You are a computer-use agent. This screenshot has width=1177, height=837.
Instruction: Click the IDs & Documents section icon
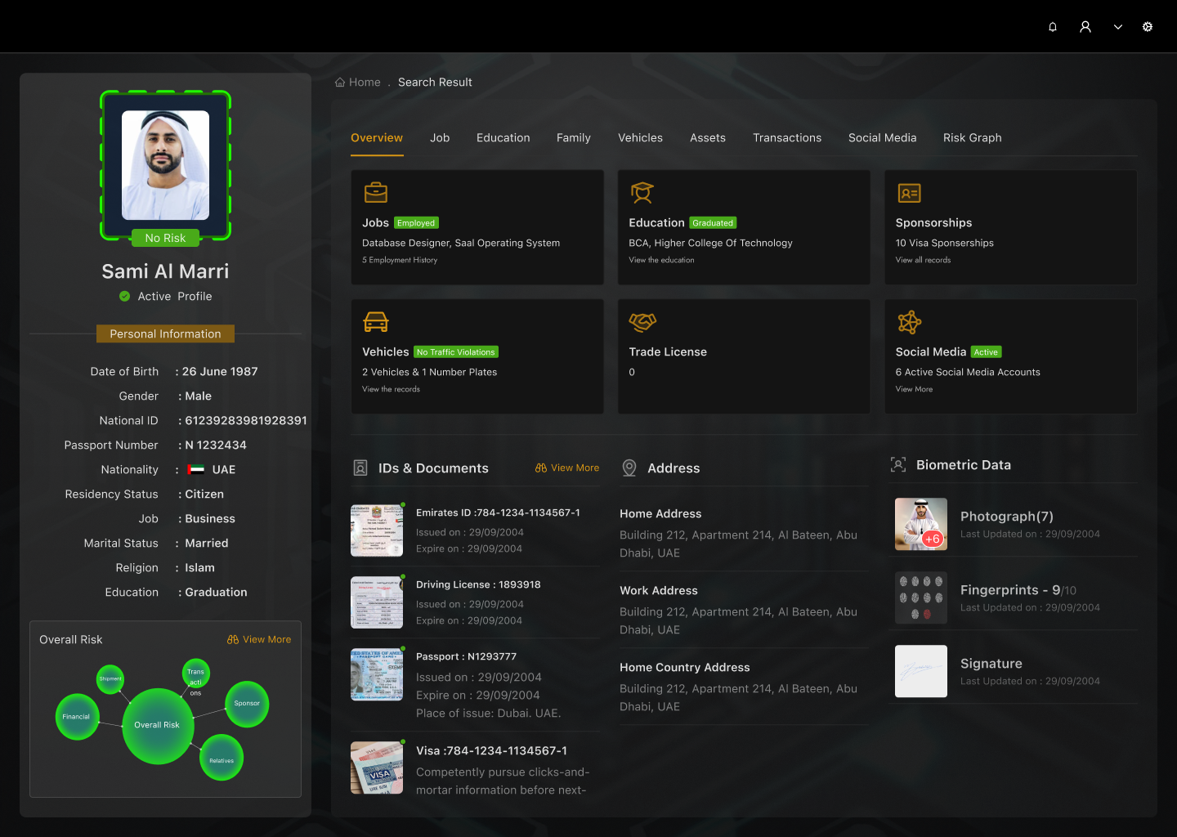[x=360, y=468]
